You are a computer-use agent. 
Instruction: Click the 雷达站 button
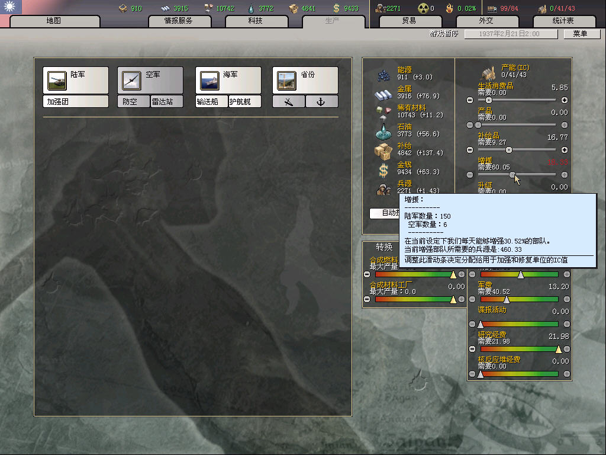coord(166,102)
